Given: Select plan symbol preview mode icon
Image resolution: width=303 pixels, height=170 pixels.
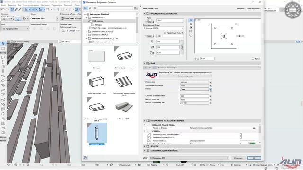Looking at the screenshot, I should [191, 20].
